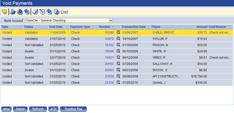Sort by the Void Date column header
Image resolution: width=234 pixels, height=113 pixels.
[59, 27]
